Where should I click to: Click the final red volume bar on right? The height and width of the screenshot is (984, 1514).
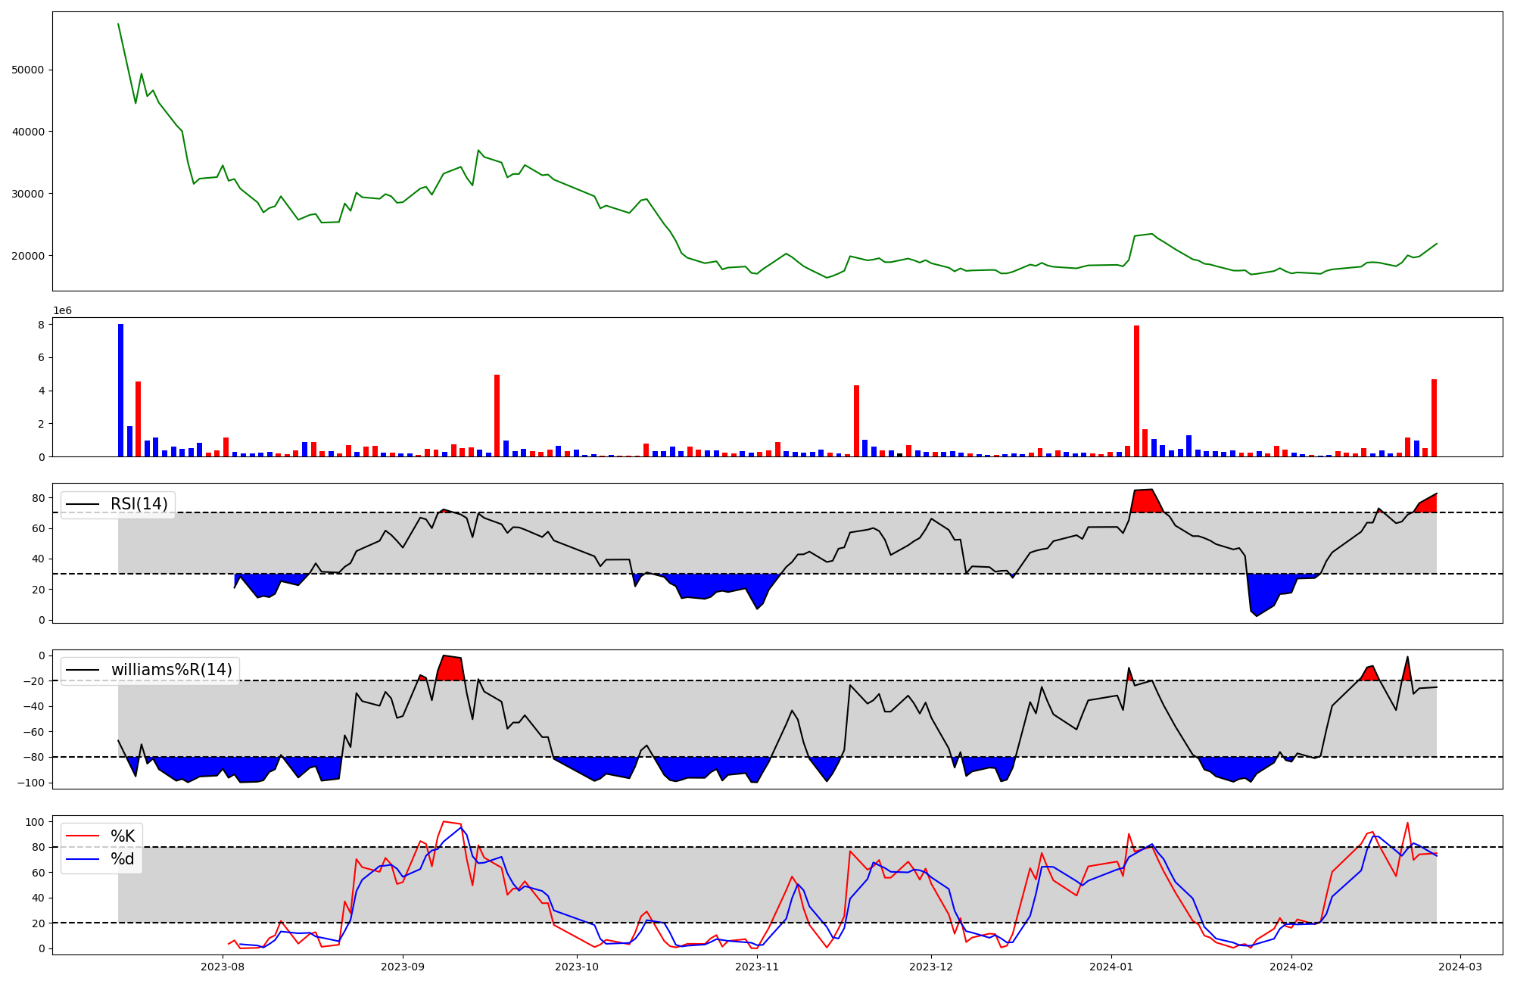coord(1434,418)
